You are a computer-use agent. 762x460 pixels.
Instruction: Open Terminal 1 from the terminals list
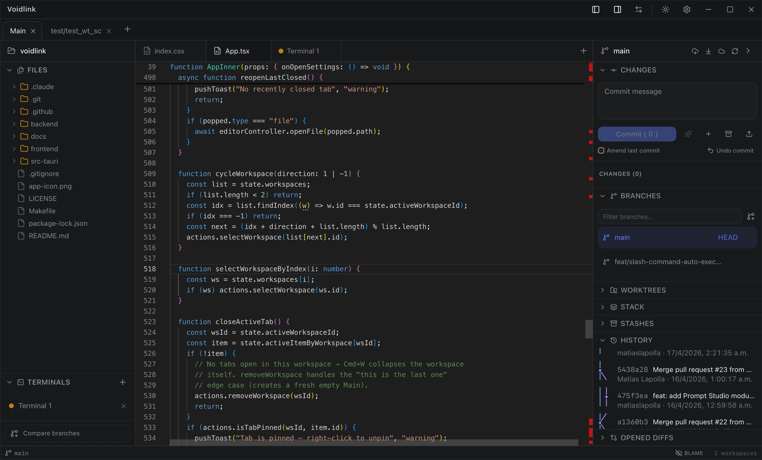(67, 406)
